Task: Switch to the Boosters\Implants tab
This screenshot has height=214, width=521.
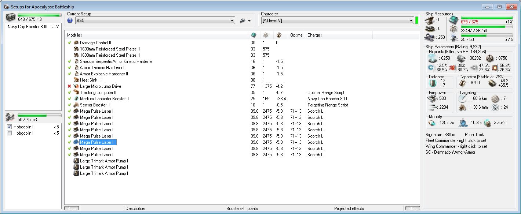Action: tap(242, 209)
